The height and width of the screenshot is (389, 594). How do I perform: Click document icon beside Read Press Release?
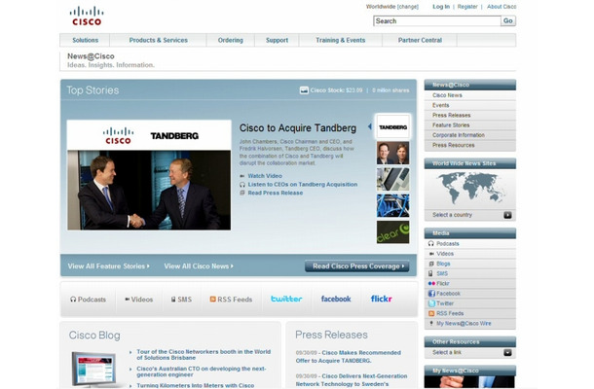coord(242,193)
